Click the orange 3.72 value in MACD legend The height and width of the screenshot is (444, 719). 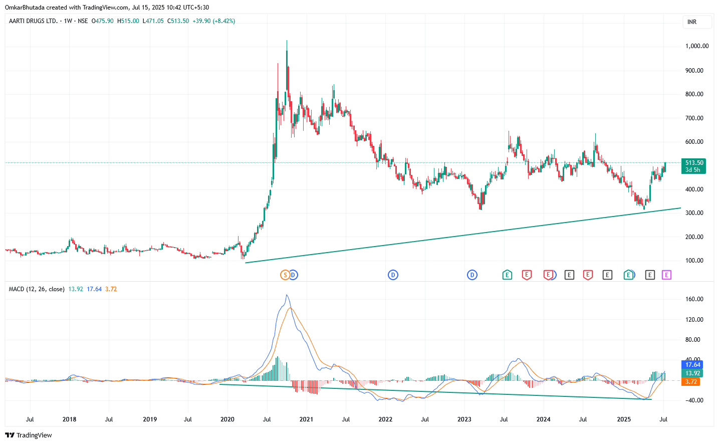coord(111,289)
